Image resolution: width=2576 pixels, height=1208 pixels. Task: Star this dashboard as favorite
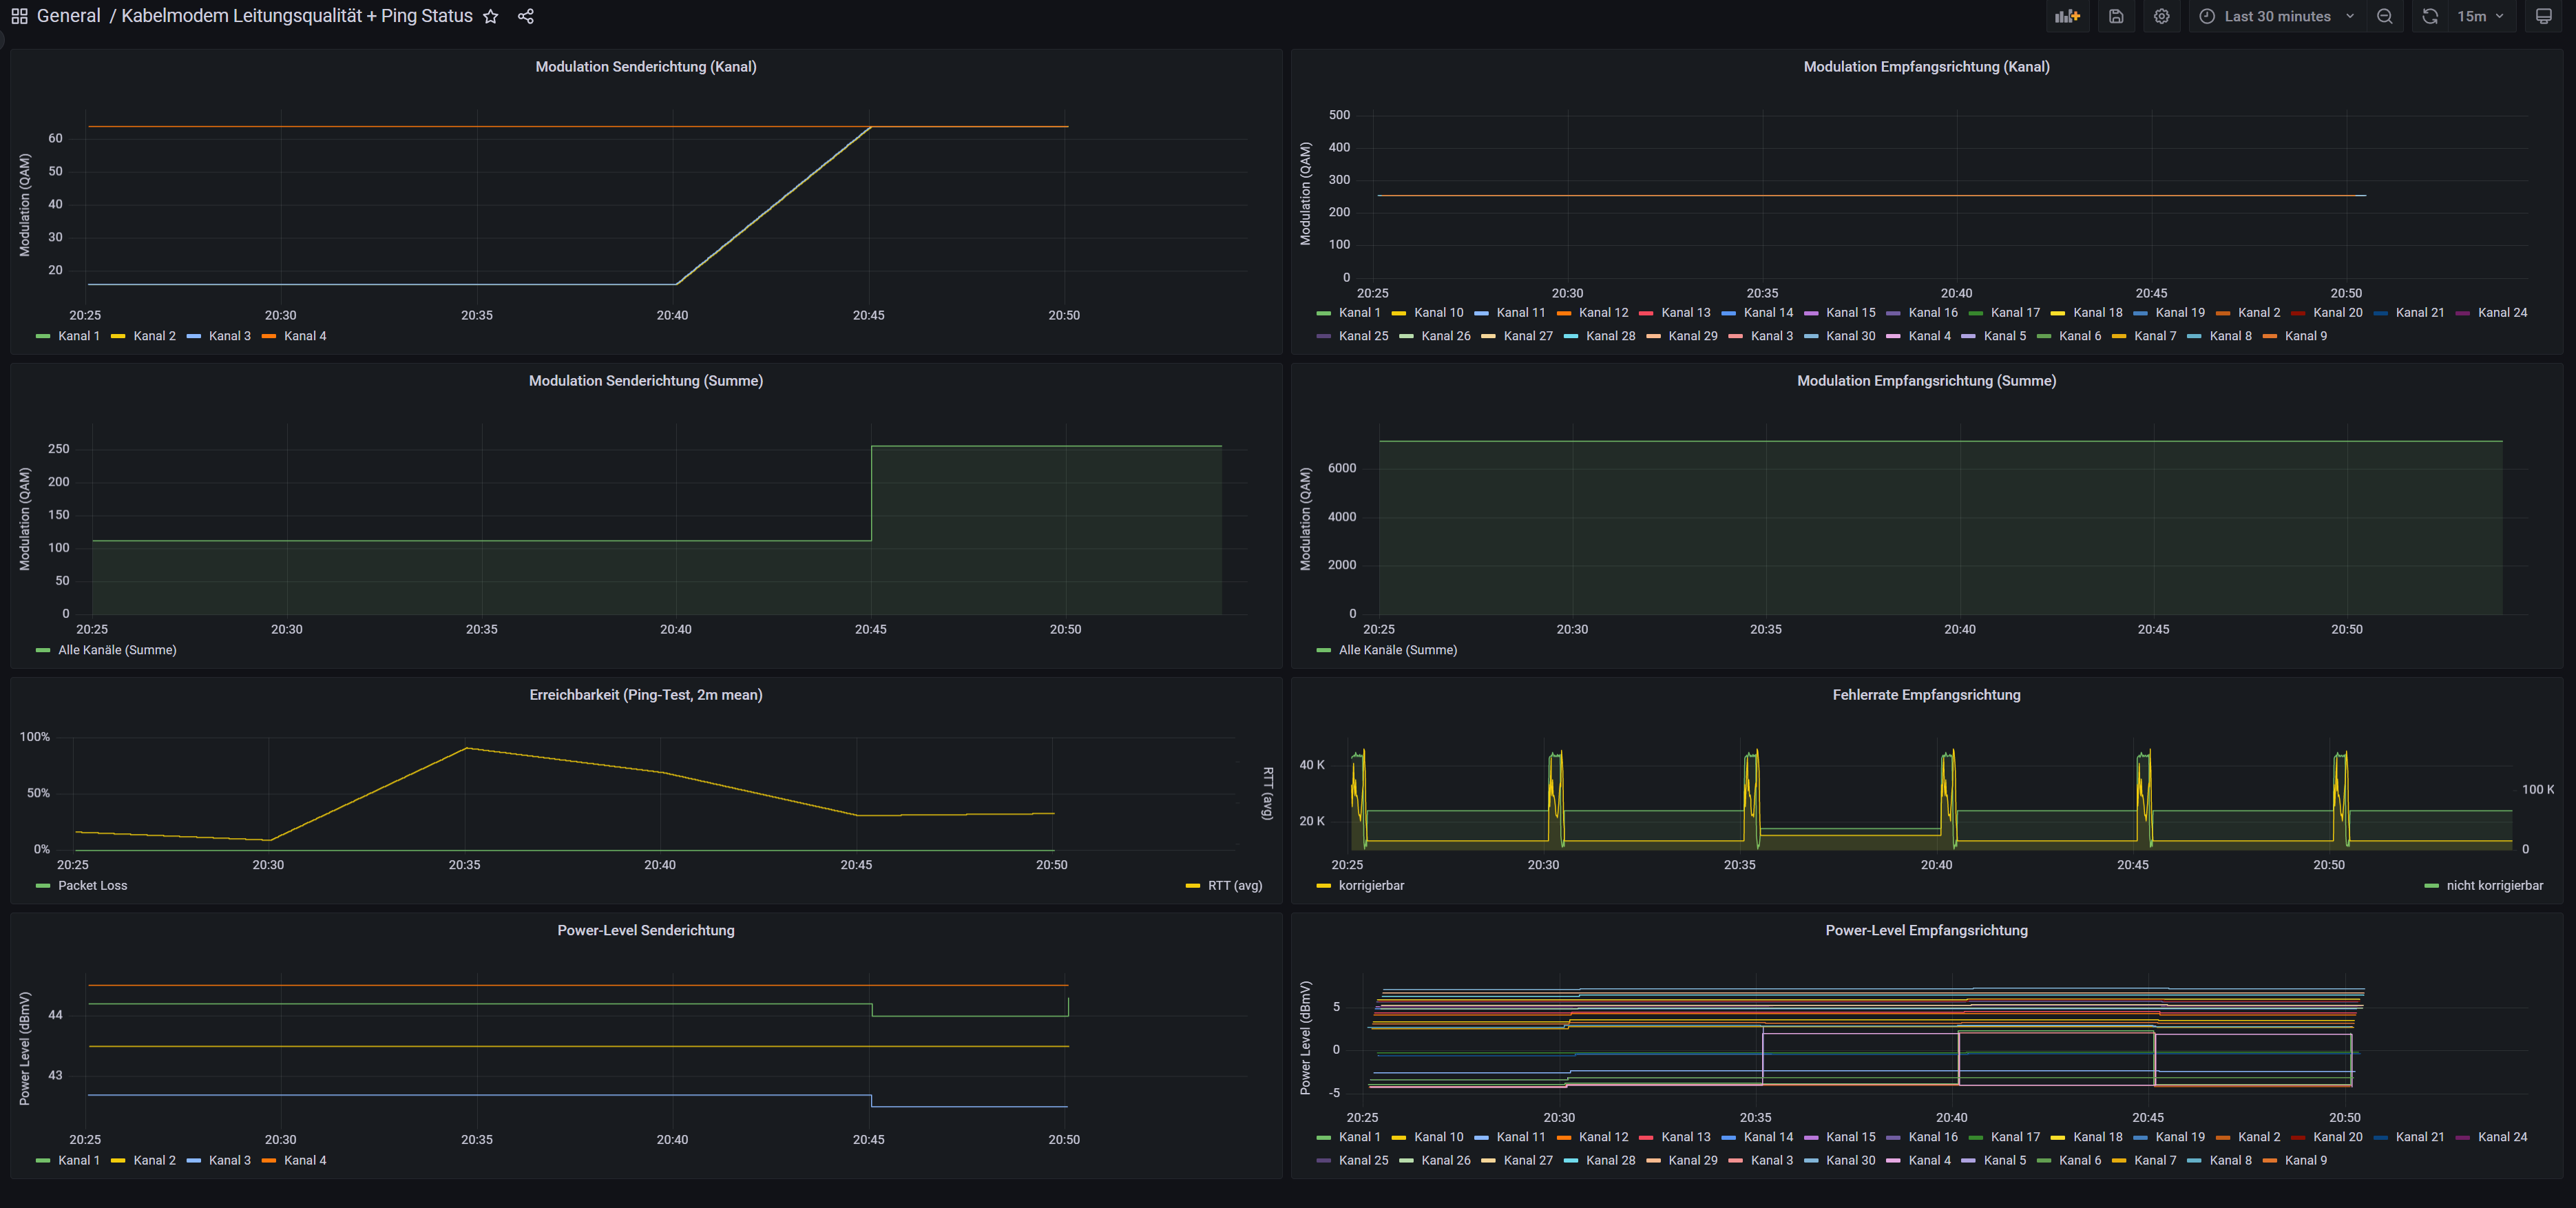[490, 16]
